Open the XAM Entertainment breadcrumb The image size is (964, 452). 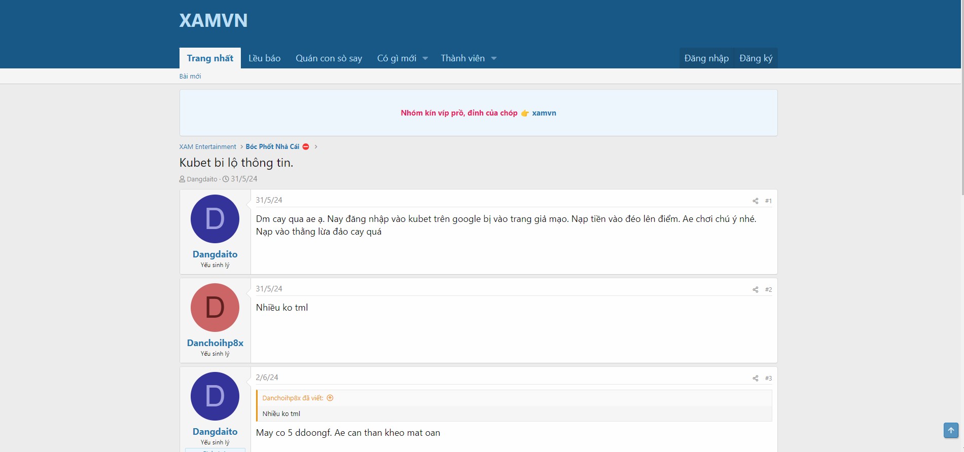(208, 146)
